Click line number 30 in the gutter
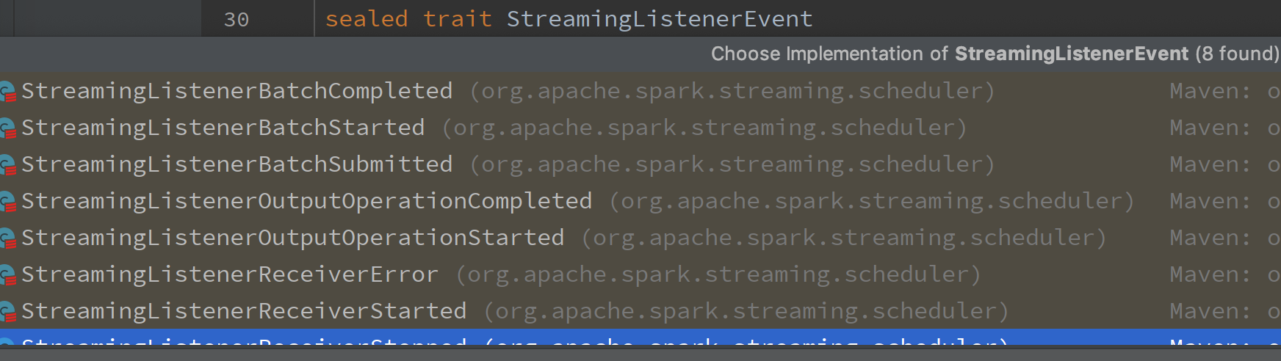Screen dimensions: 1281x361 (236, 20)
